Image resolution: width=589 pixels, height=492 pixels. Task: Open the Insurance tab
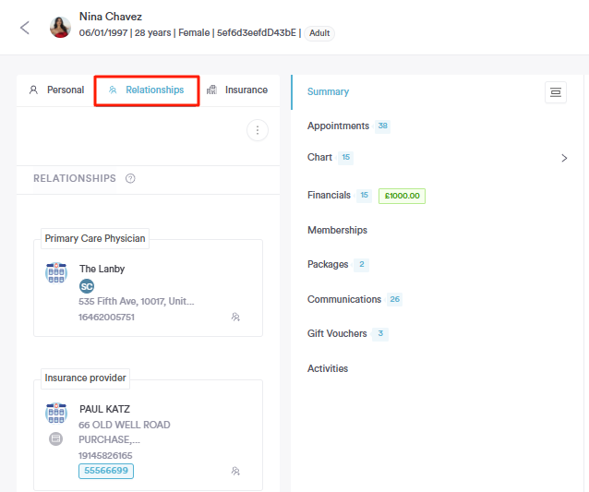[238, 90]
